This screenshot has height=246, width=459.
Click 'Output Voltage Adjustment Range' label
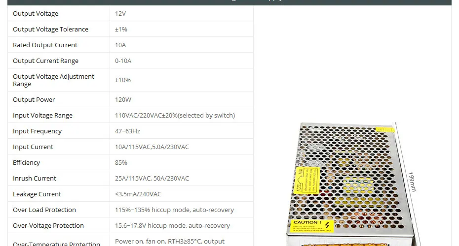[54, 80]
